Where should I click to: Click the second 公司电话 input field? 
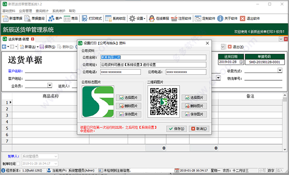tap(186, 72)
